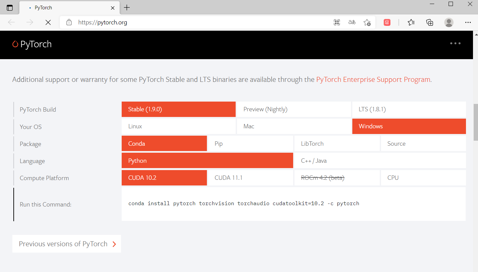
Task: Open a new browser tab
Action: point(127,7)
